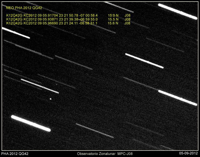This screenshot has height=157, width=200.
Task: Click the bright star trail at mid-right edge
Action: coord(178,98)
